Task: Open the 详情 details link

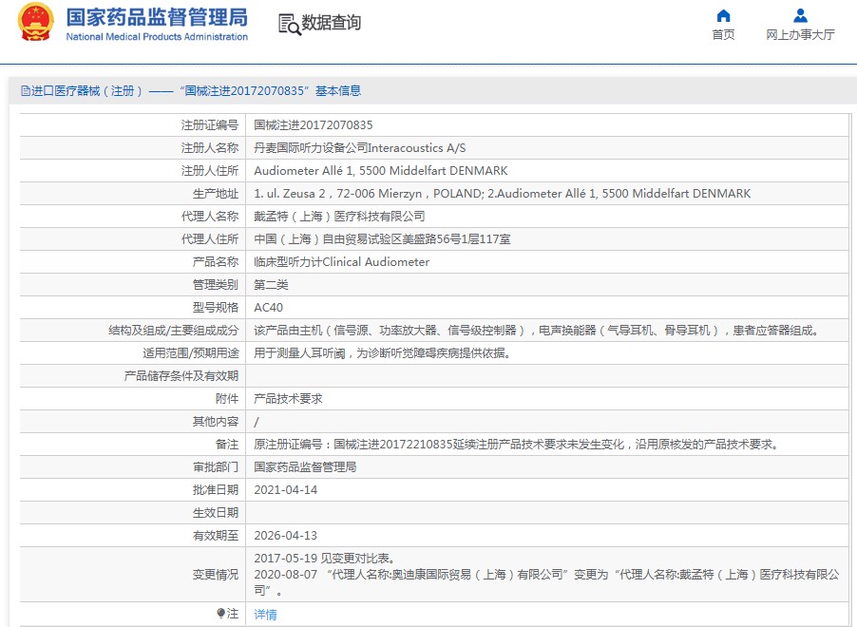Action: point(265,615)
